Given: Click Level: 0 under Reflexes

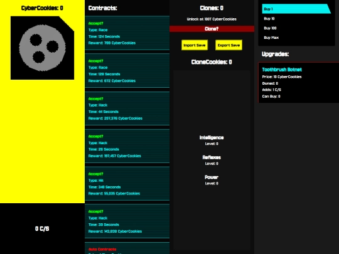Looking at the screenshot, I should coord(212,164).
